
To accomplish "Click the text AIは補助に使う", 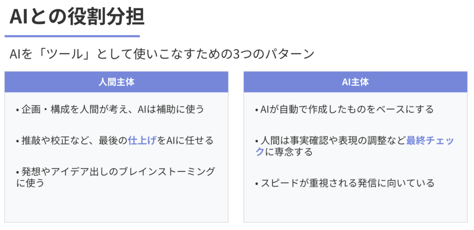I will [171, 109].
